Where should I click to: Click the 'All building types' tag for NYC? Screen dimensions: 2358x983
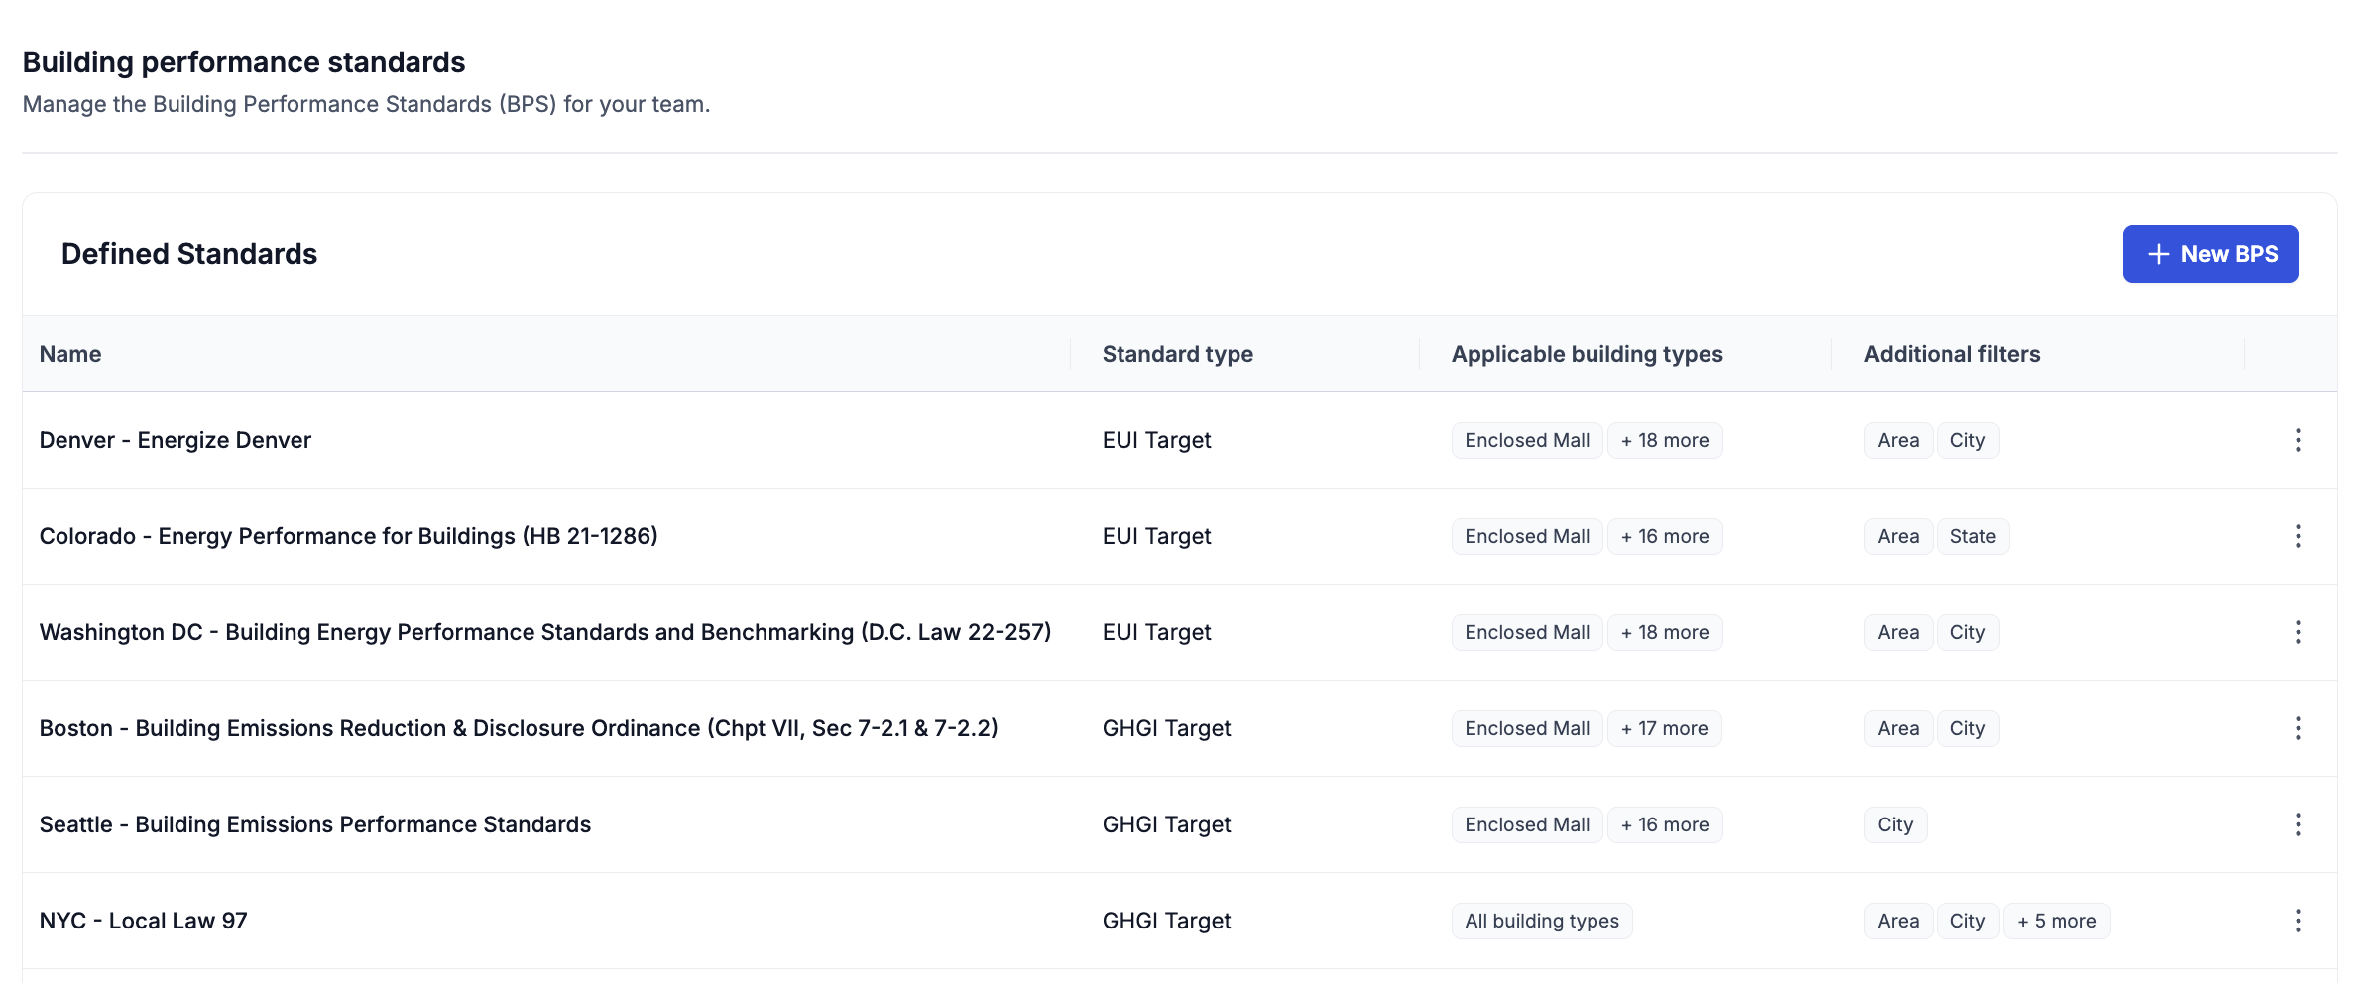click(1541, 921)
